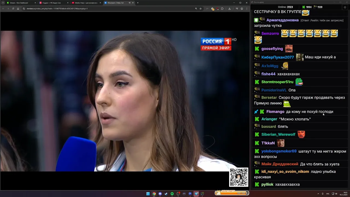Click username Bersetar in chat
Viewport: 350px width, 197px height.
pos(269,97)
